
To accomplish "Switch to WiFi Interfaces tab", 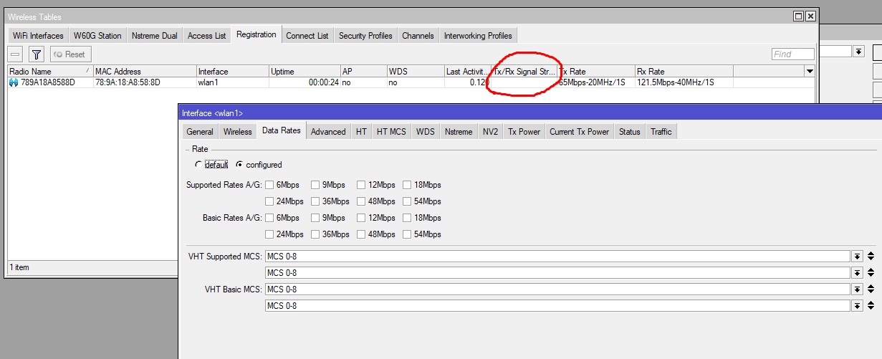I will (38, 35).
